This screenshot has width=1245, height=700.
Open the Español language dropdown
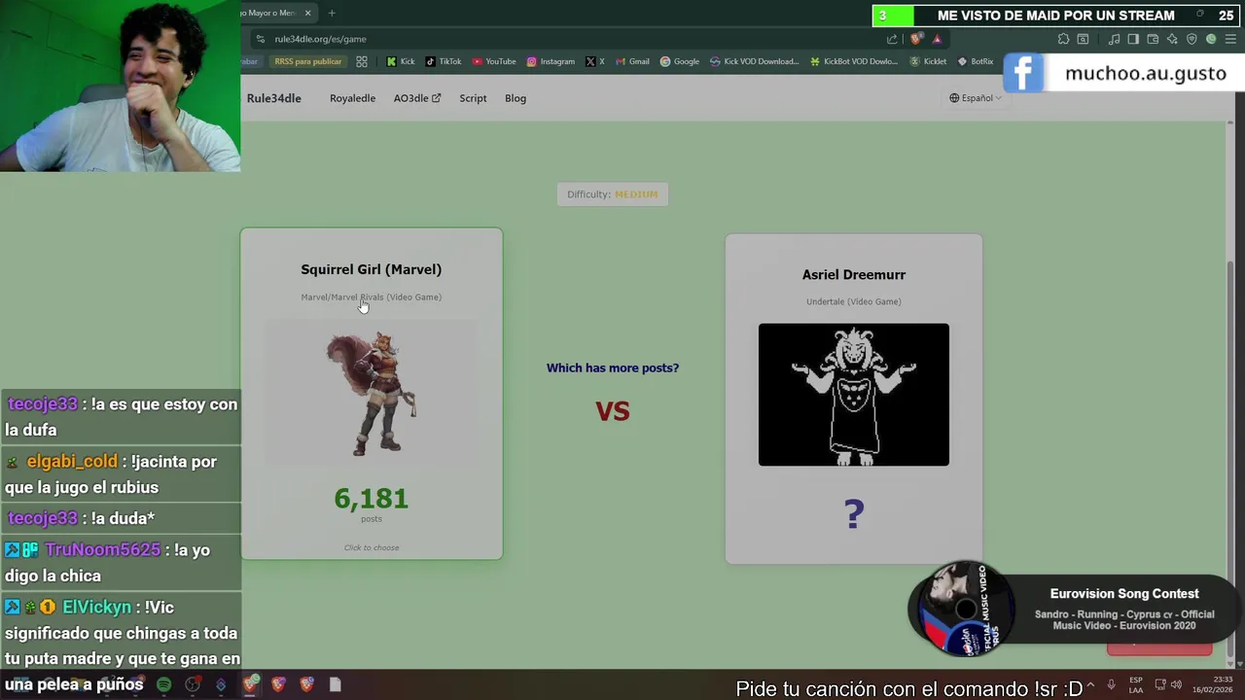(976, 98)
